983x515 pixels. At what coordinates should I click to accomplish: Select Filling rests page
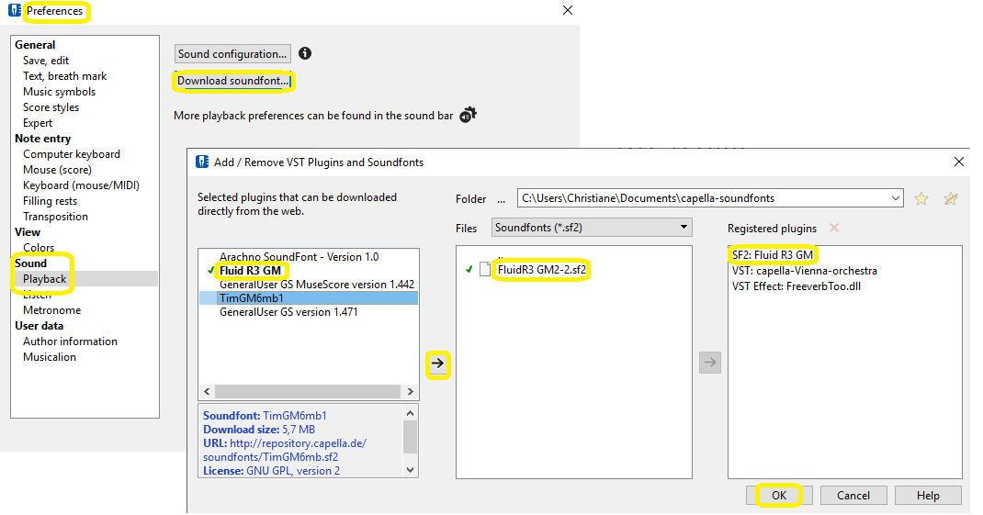coord(50,201)
